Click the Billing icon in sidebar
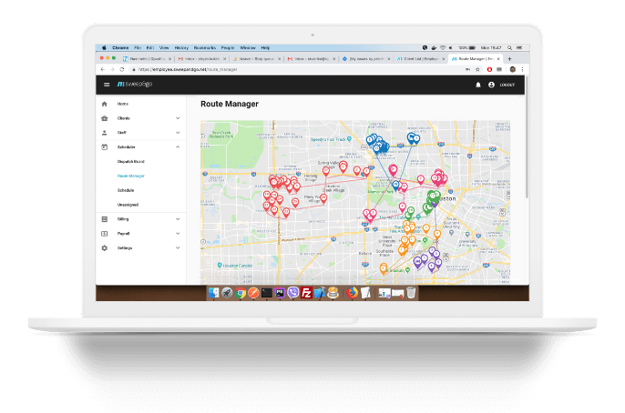625x413 pixels. [104, 219]
